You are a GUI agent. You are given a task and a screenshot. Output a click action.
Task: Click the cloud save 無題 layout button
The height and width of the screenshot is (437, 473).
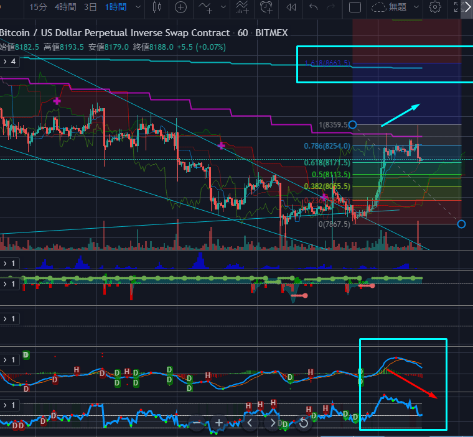point(389,7)
